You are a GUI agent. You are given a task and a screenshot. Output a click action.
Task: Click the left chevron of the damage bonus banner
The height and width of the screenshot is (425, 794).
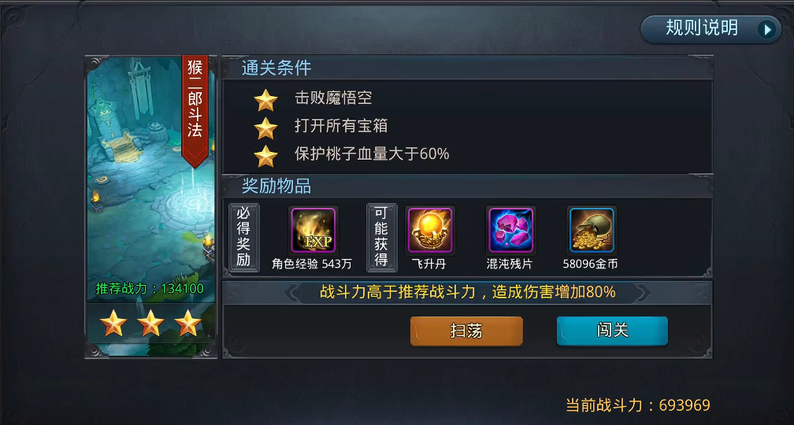point(291,293)
